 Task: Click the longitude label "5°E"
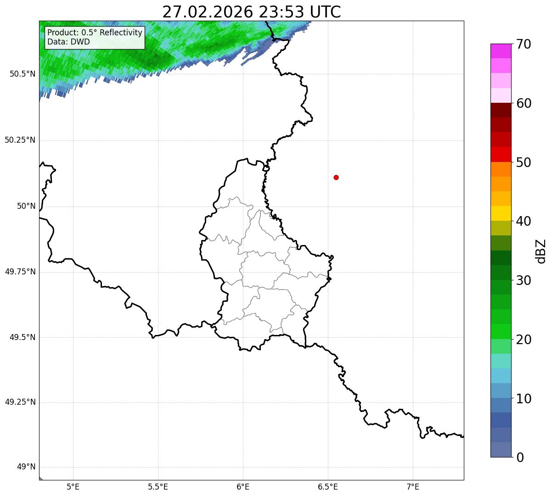(73, 487)
